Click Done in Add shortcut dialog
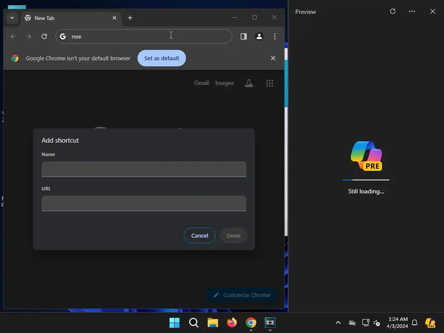The image size is (444, 333). [x=233, y=235]
